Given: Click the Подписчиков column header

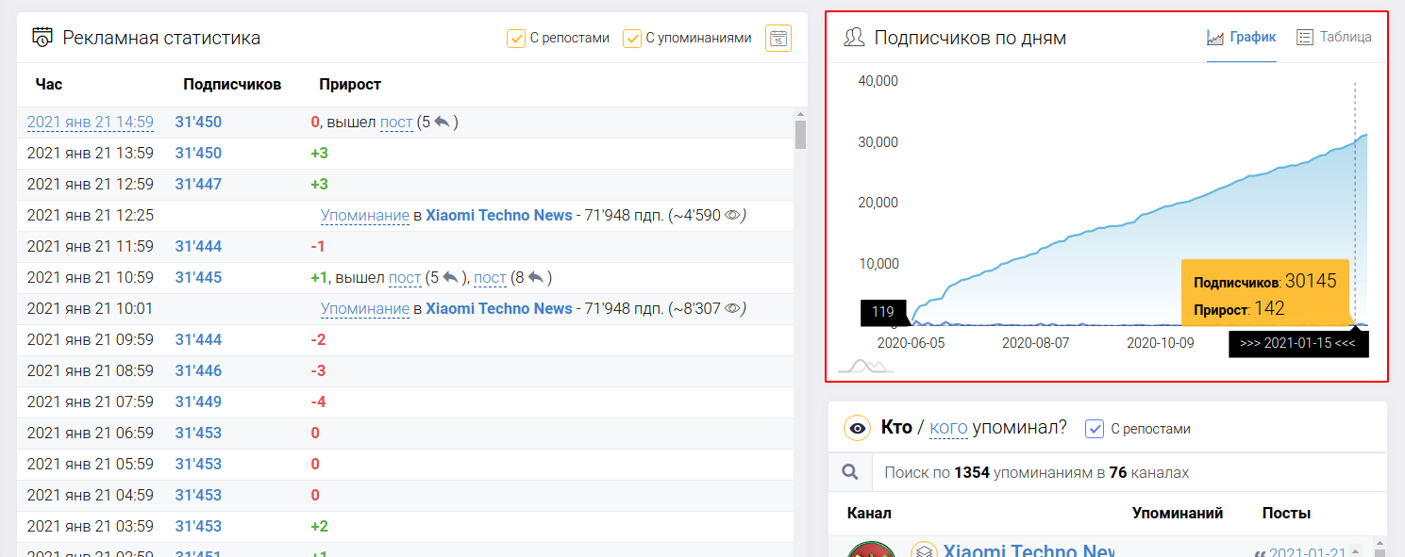Looking at the screenshot, I should point(232,84).
